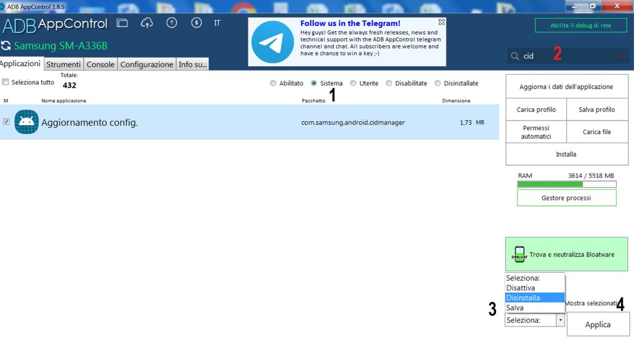Switch to the Info su... tab
The image size is (634, 337).
(x=193, y=64)
